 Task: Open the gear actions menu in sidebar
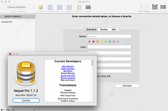click(x=2, y=110)
